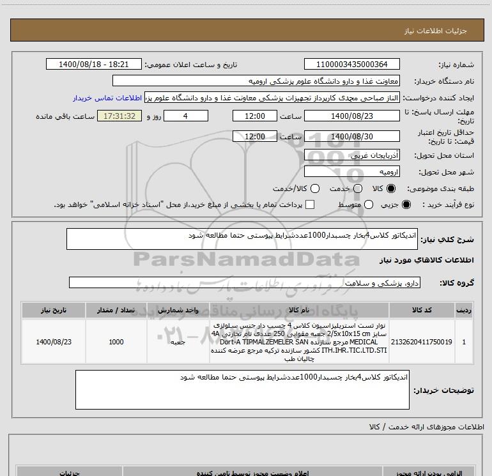
Task: Click the remaining time 17:31:32 field
Action: coord(116,116)
